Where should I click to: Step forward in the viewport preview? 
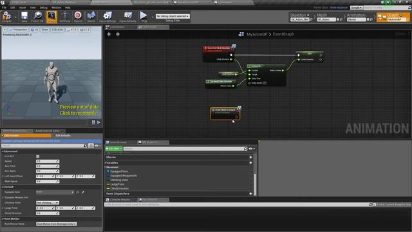click(x=98, y=122)
